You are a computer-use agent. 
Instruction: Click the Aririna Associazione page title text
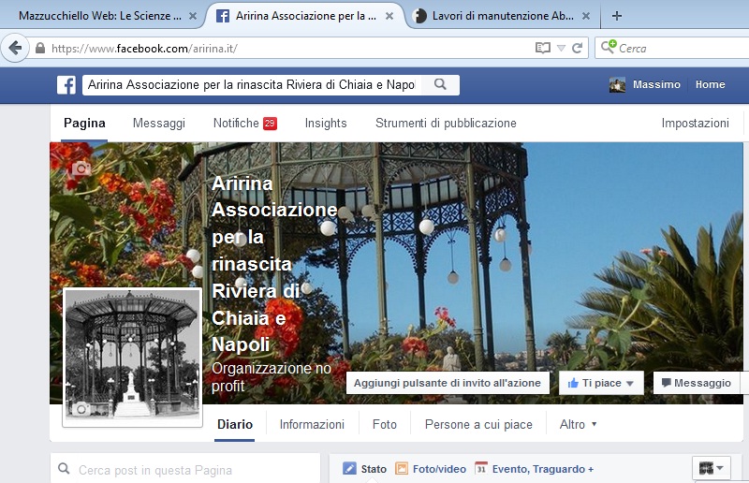(x=274, y=264)
